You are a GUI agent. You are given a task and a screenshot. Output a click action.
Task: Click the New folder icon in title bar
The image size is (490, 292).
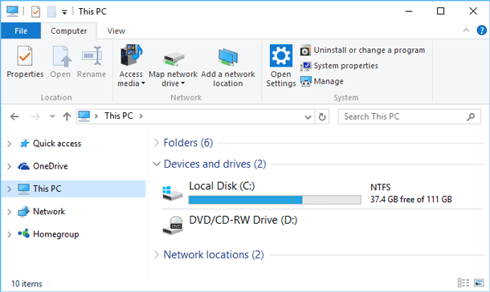(x=51, y=12)
